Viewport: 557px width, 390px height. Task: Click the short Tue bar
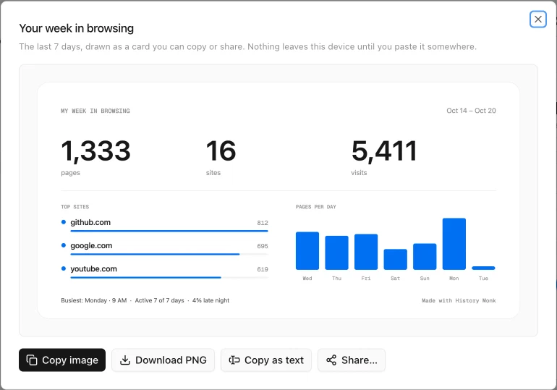[x=483, y=268]
